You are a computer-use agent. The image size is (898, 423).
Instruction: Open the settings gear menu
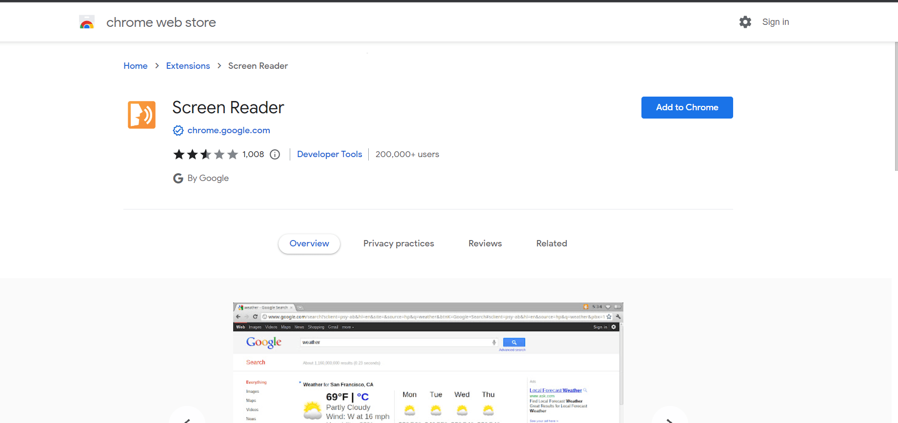(745, 22)
